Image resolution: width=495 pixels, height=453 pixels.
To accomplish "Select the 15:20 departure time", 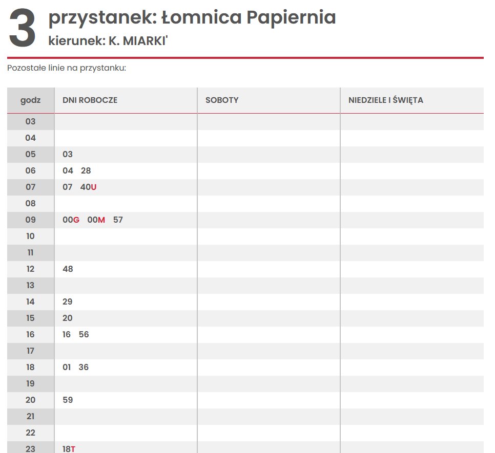I will (67, 318).
